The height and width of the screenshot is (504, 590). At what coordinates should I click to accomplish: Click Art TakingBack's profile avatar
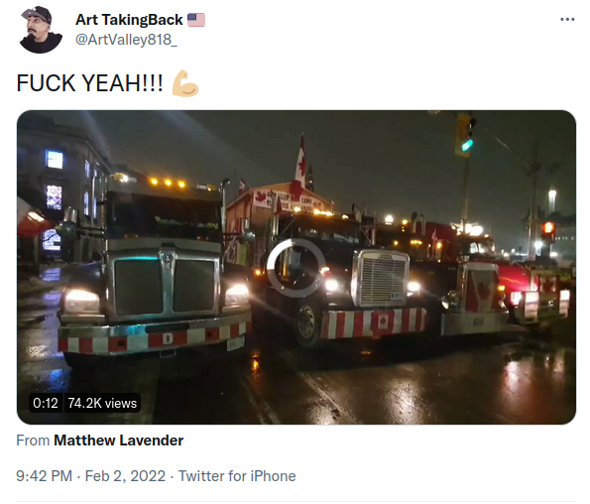(41, 30)
